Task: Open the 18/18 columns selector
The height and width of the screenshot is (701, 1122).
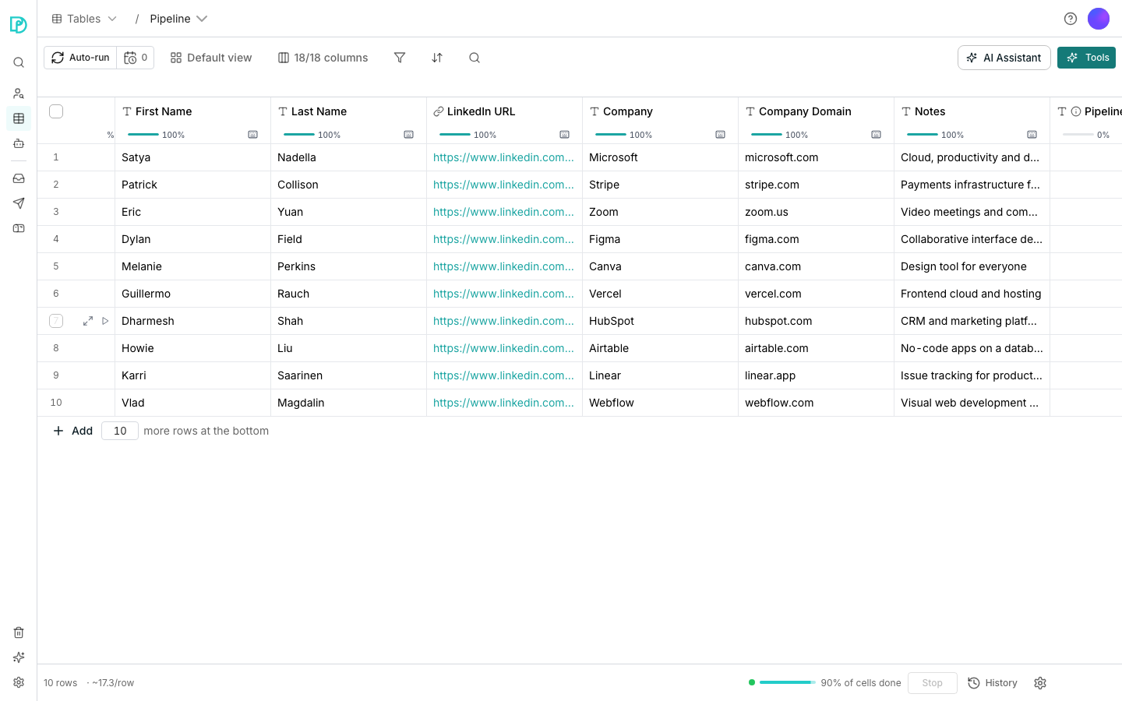Action: pos(323,58)
